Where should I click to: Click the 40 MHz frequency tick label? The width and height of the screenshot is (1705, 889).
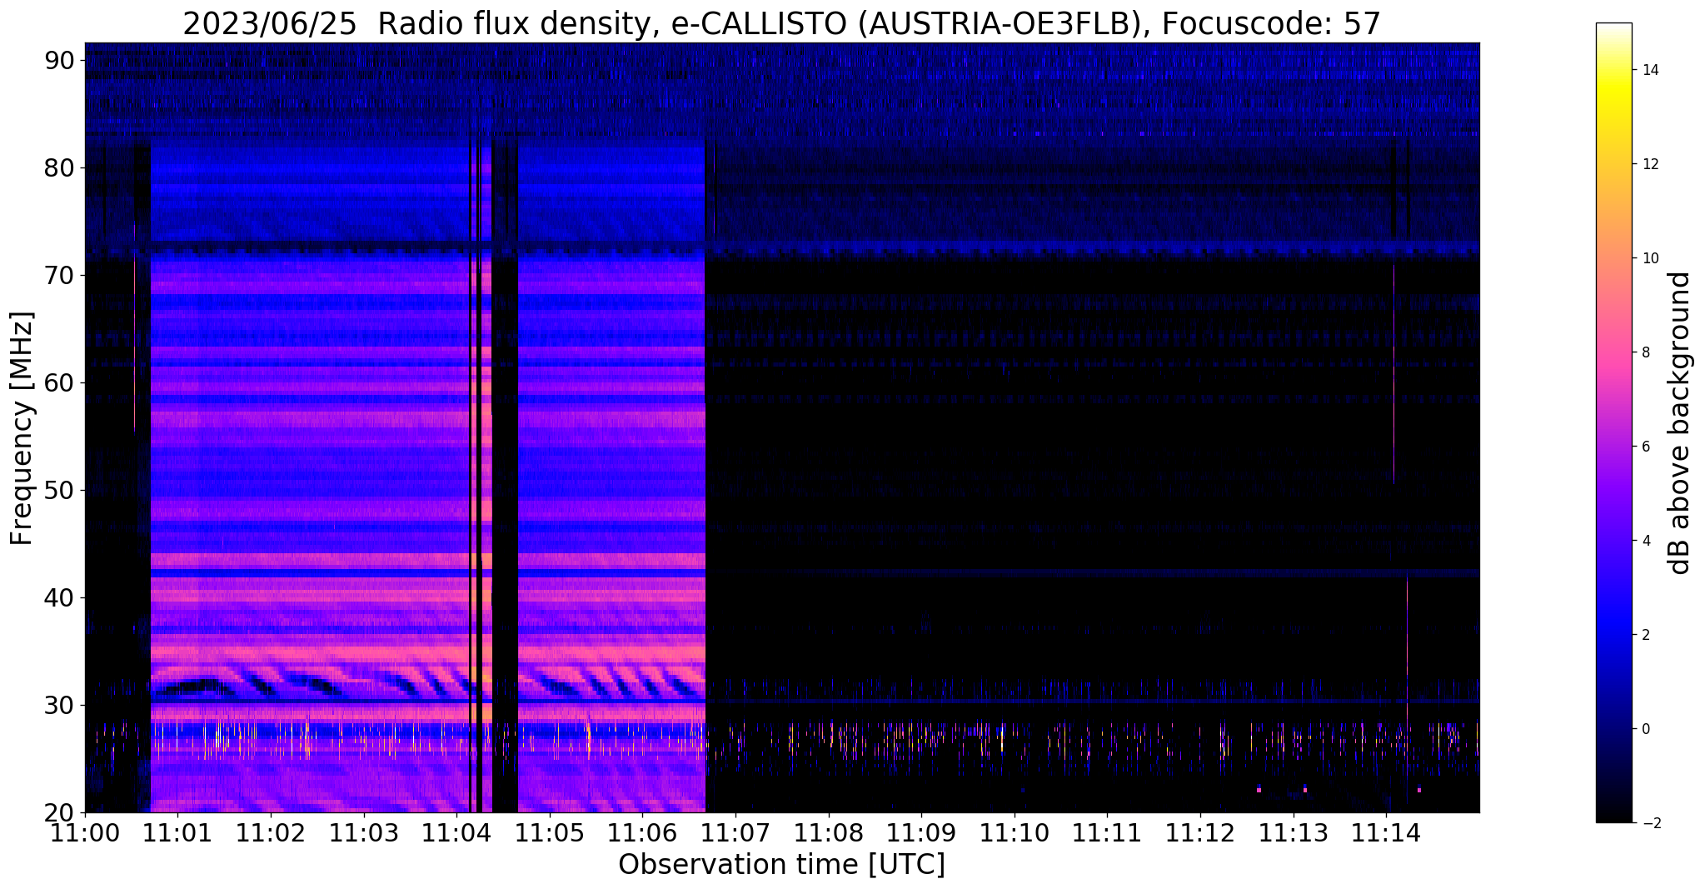coord(60,597)
